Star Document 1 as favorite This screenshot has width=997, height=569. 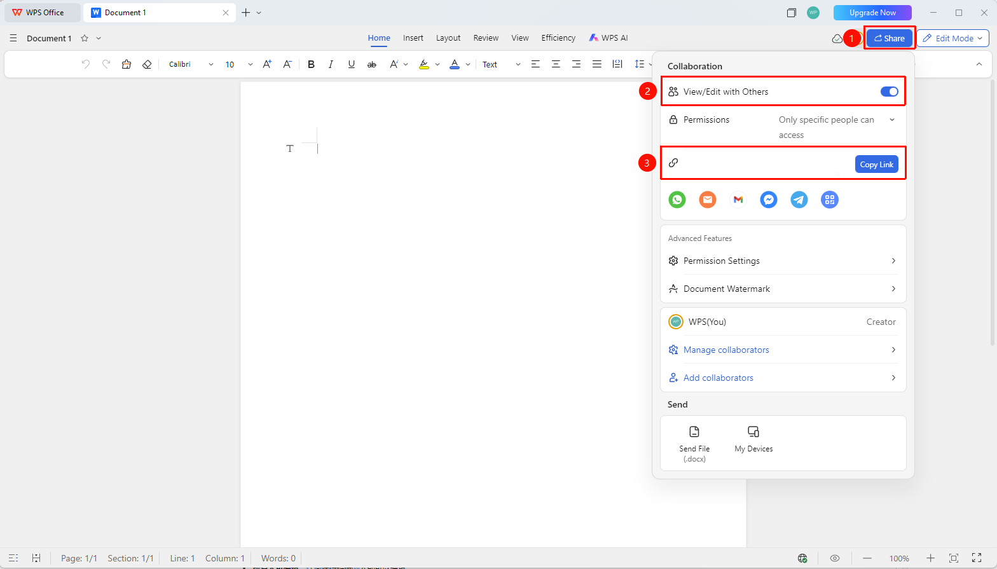coord(85,38)
